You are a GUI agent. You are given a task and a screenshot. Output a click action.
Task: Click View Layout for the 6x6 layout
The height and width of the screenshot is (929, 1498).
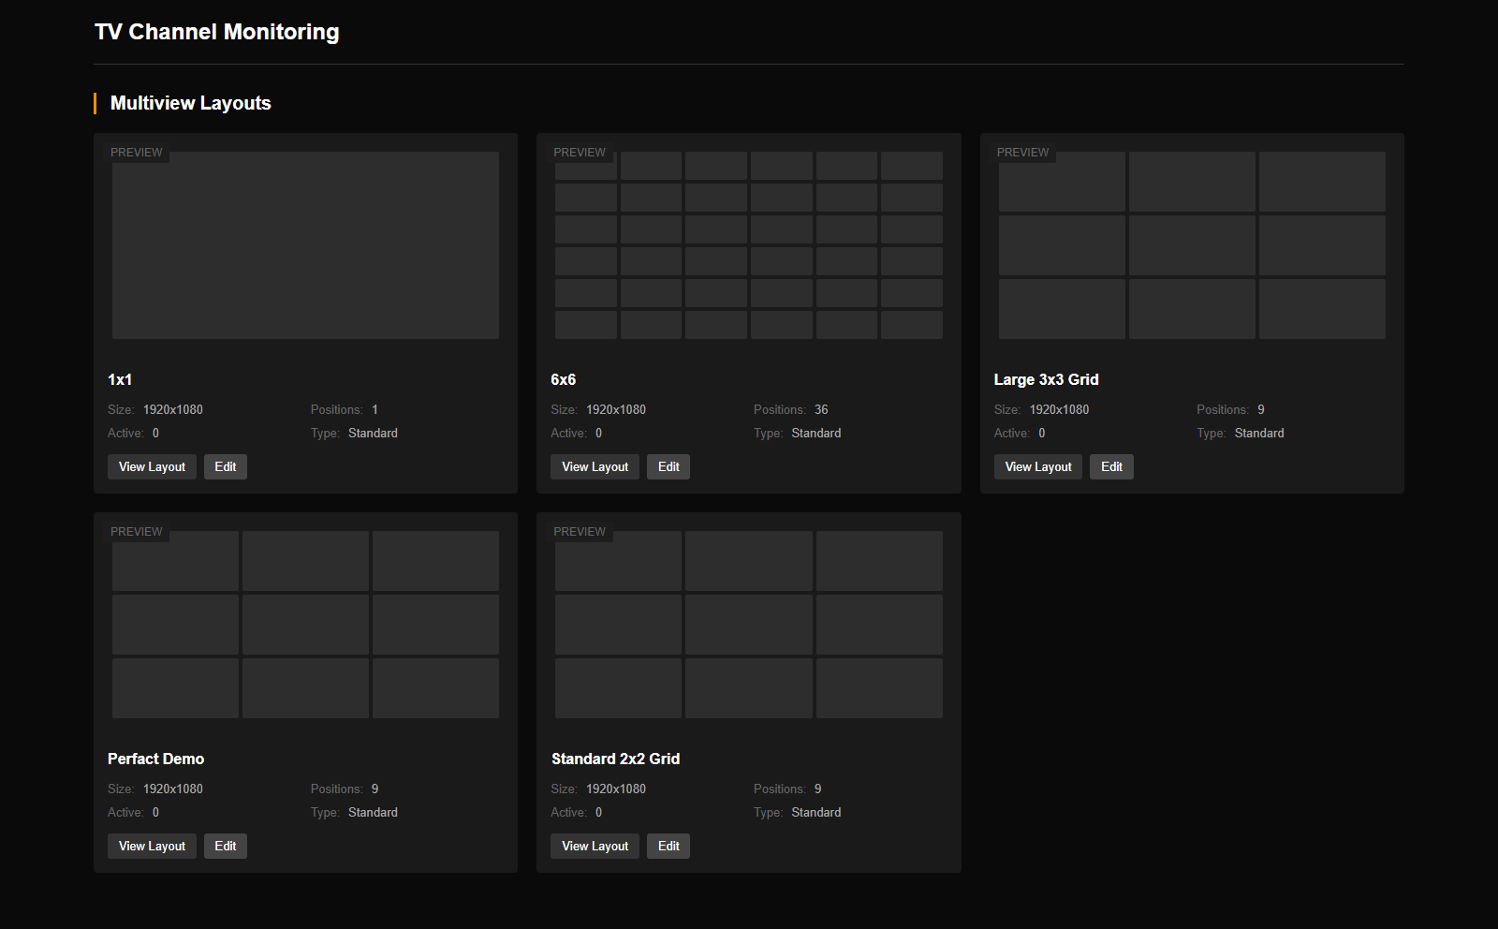pos(595,466)
